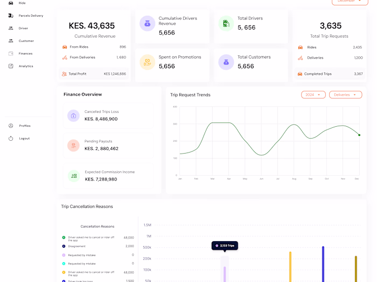Click 'KES. 2, 880,462' pending payouts value
This screenshot has width=377, height=282.
(101, 149)
